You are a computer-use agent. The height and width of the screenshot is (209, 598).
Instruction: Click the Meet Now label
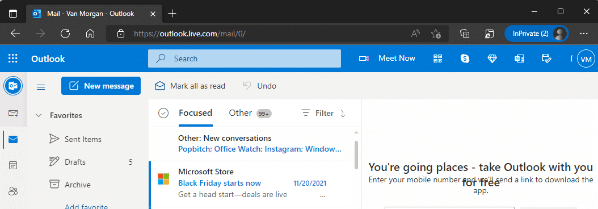[x=397, y=58]
